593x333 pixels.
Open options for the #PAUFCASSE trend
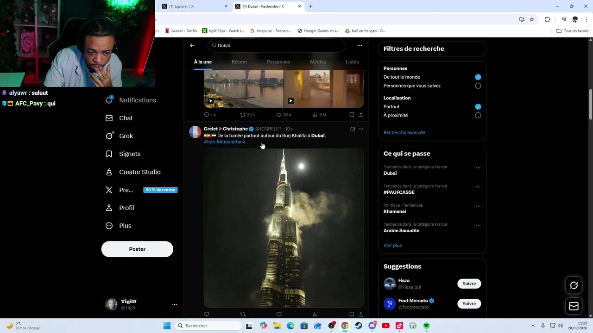tap(478, 187)
